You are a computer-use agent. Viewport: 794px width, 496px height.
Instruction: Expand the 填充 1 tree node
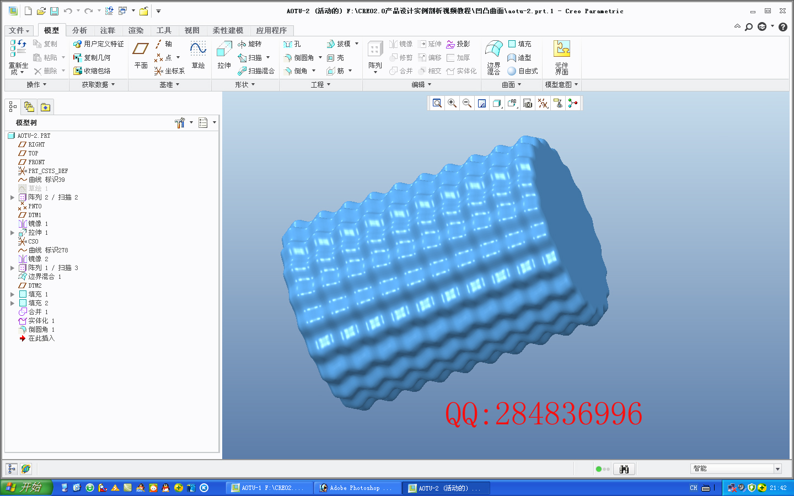pyautogui.click(x=12, y=294)
